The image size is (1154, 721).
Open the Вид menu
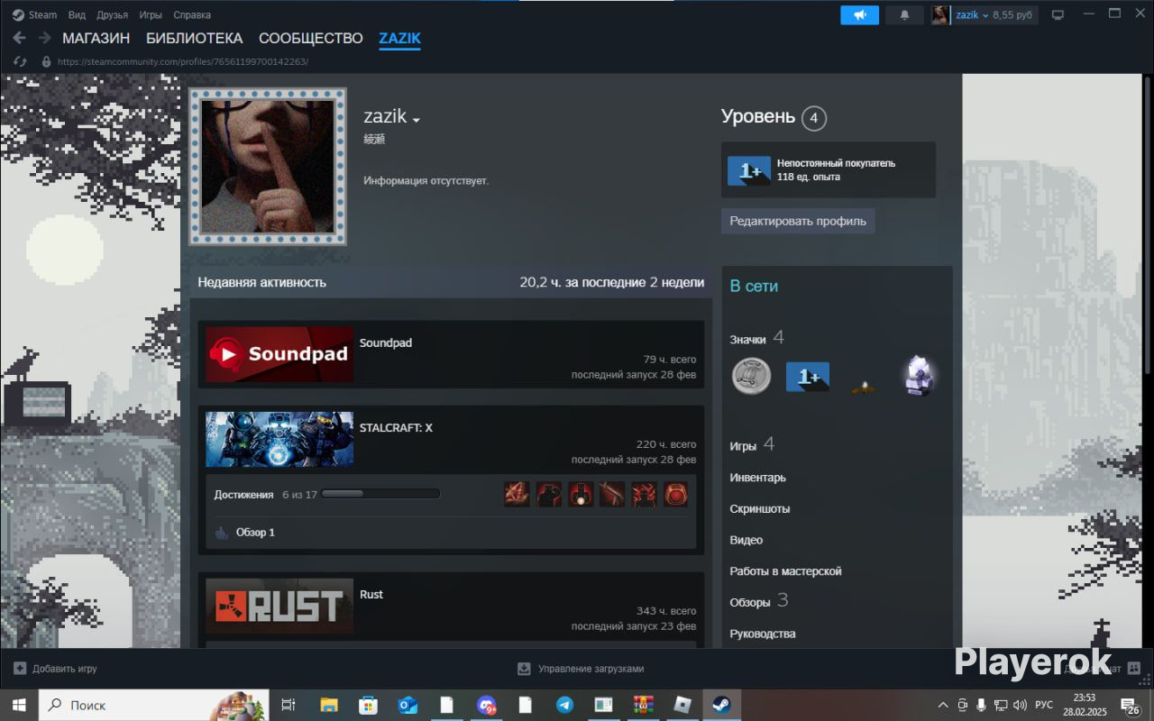point(78,14)
